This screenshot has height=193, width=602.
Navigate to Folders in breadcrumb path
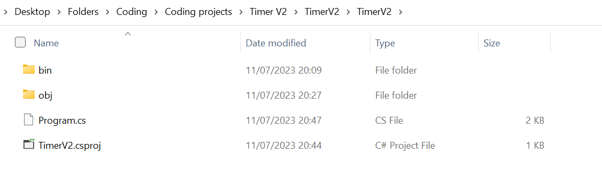[83, 12]
